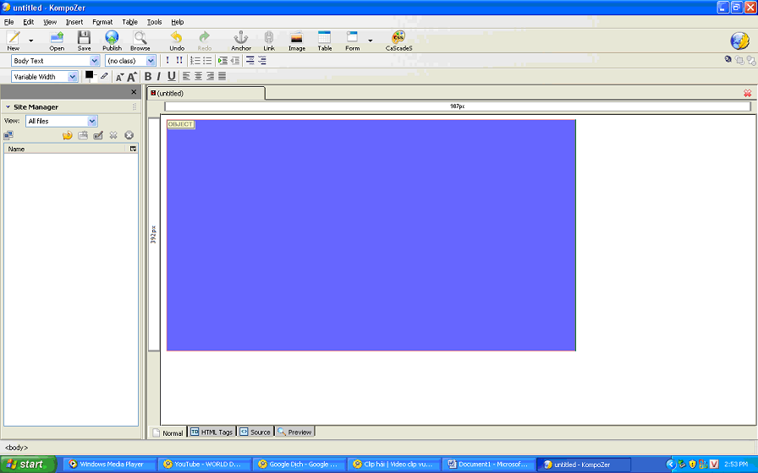Open the Table menu
This screenshot has width=758, height=473.
pos(129,22)
